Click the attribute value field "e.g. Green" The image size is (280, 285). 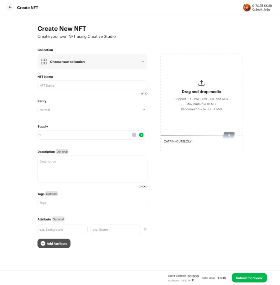pyautogui.click(x=116, y=229)
